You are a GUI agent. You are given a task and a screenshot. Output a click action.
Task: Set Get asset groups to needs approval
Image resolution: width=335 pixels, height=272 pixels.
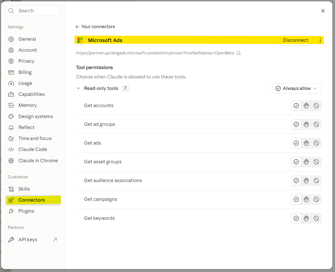pos(306,162)
